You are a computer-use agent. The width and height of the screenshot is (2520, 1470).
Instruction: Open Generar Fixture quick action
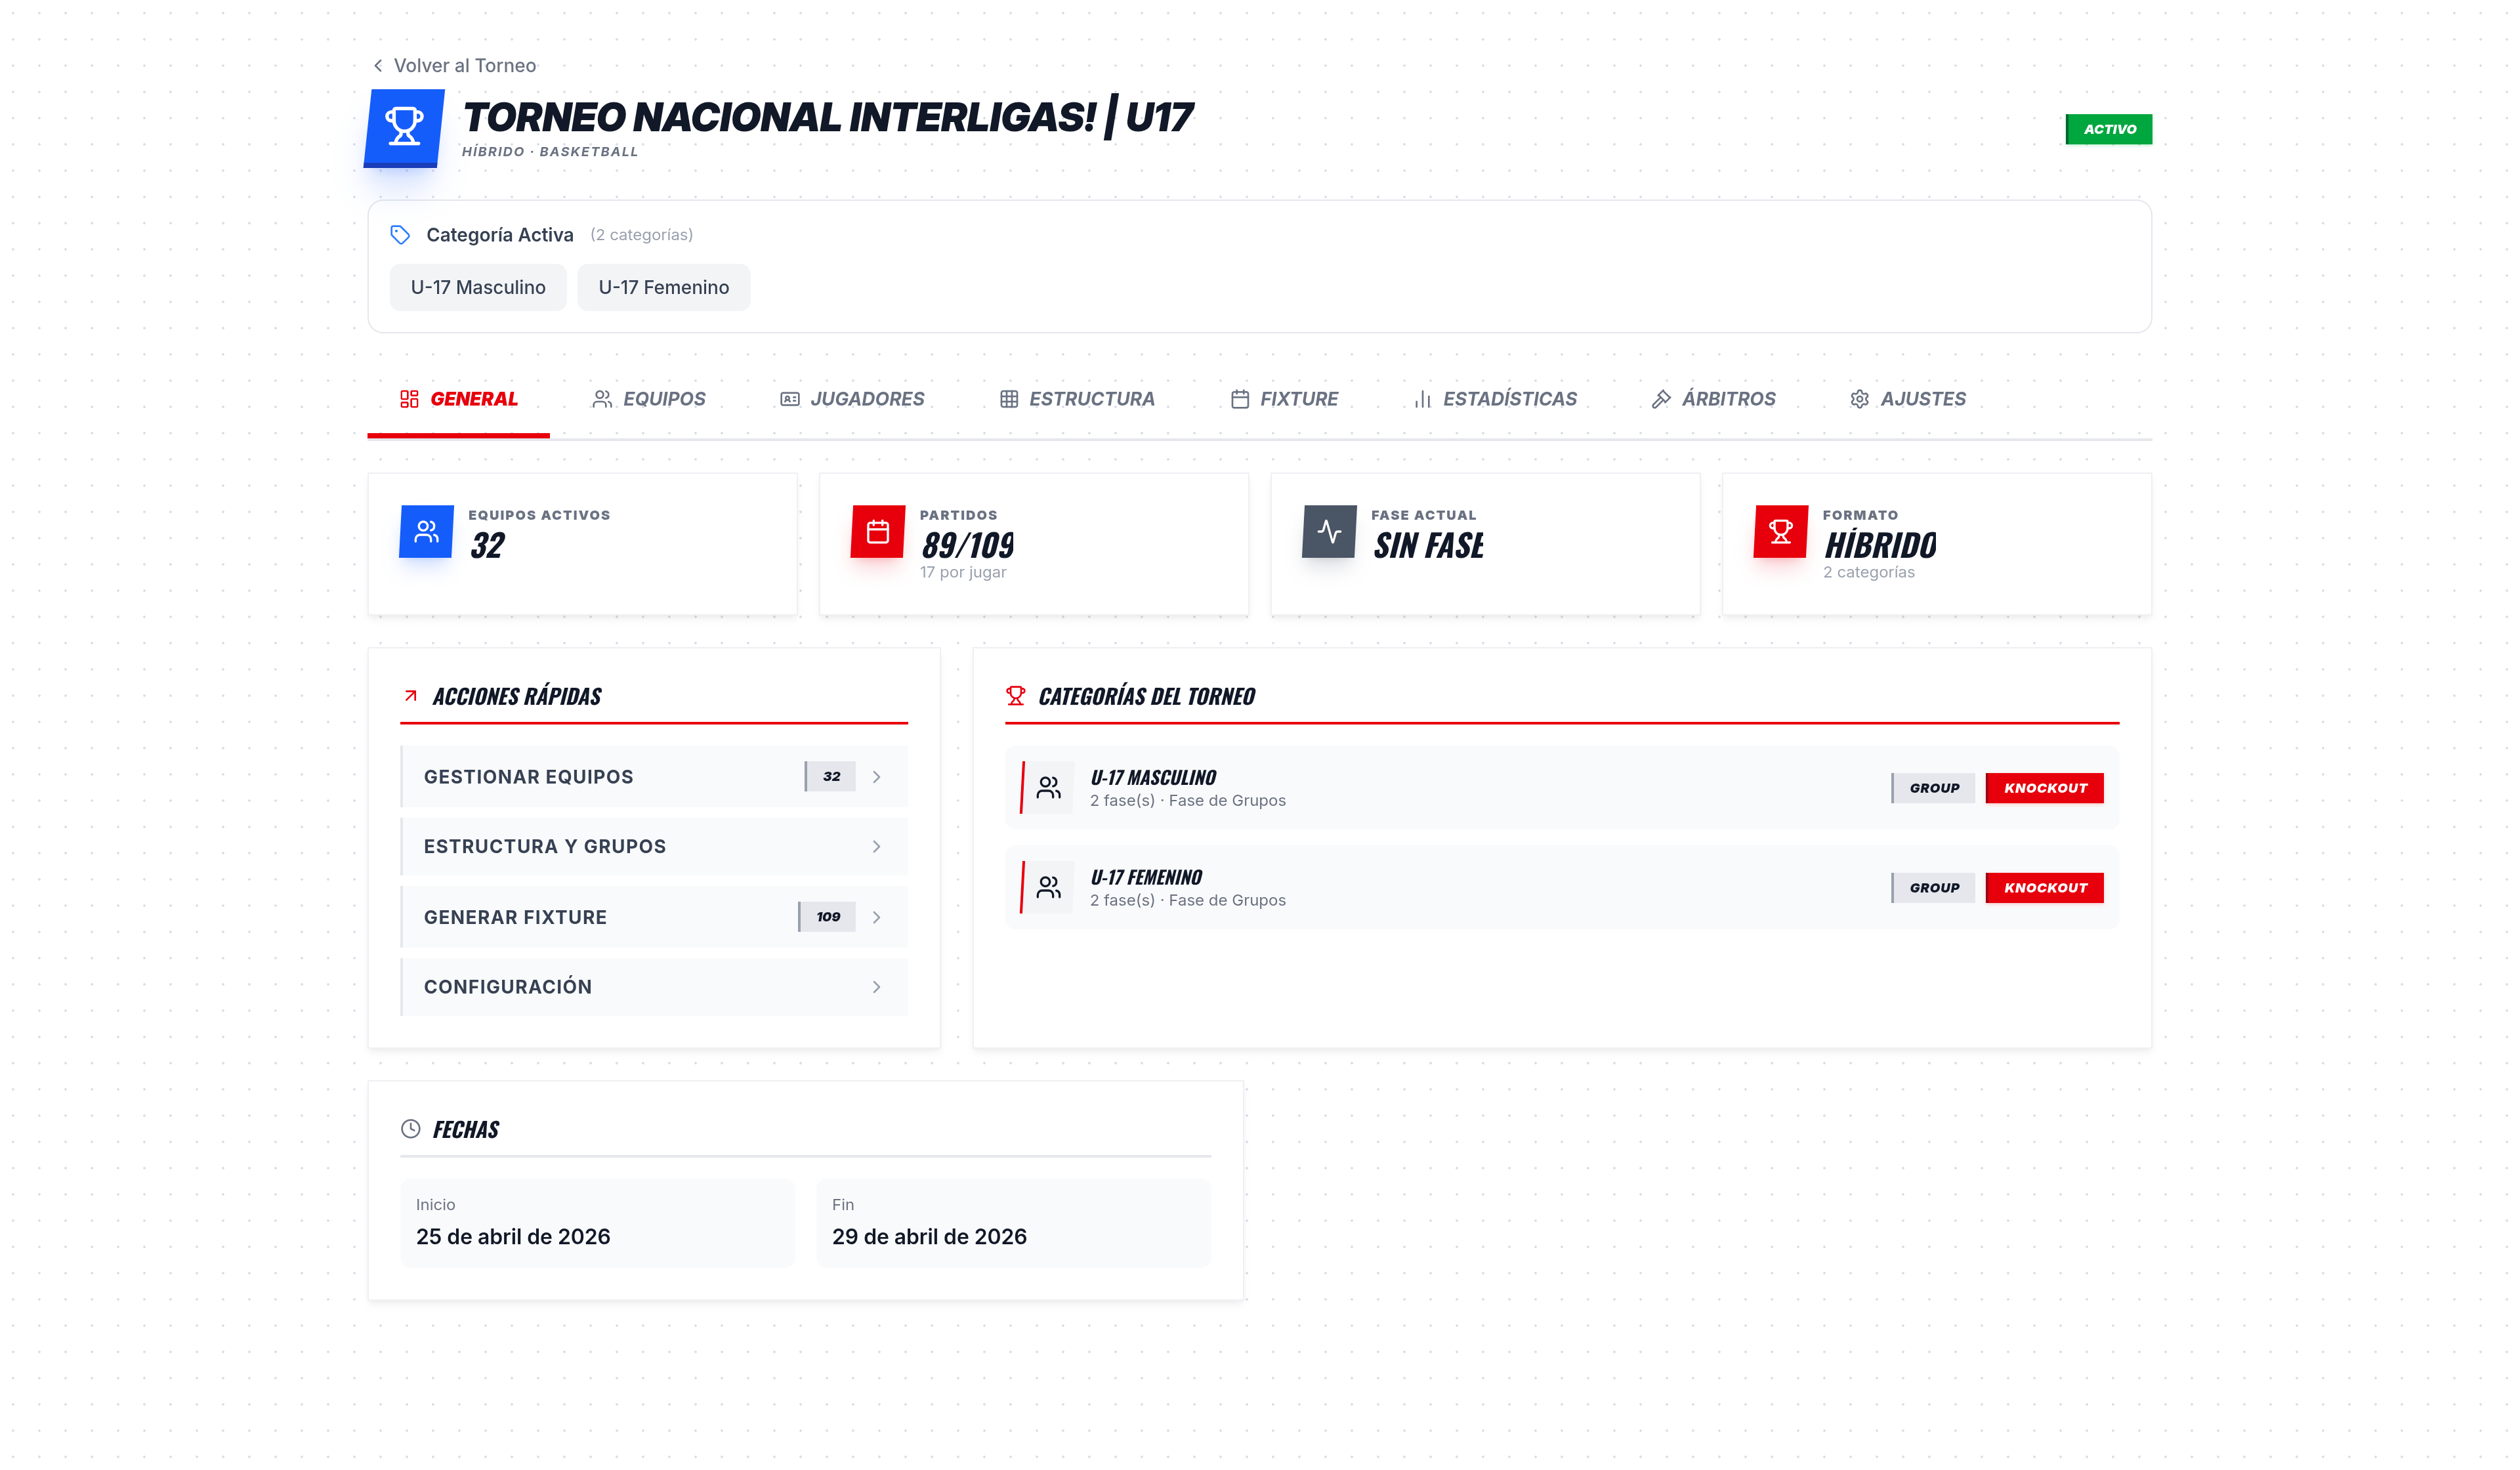point(654,917)
